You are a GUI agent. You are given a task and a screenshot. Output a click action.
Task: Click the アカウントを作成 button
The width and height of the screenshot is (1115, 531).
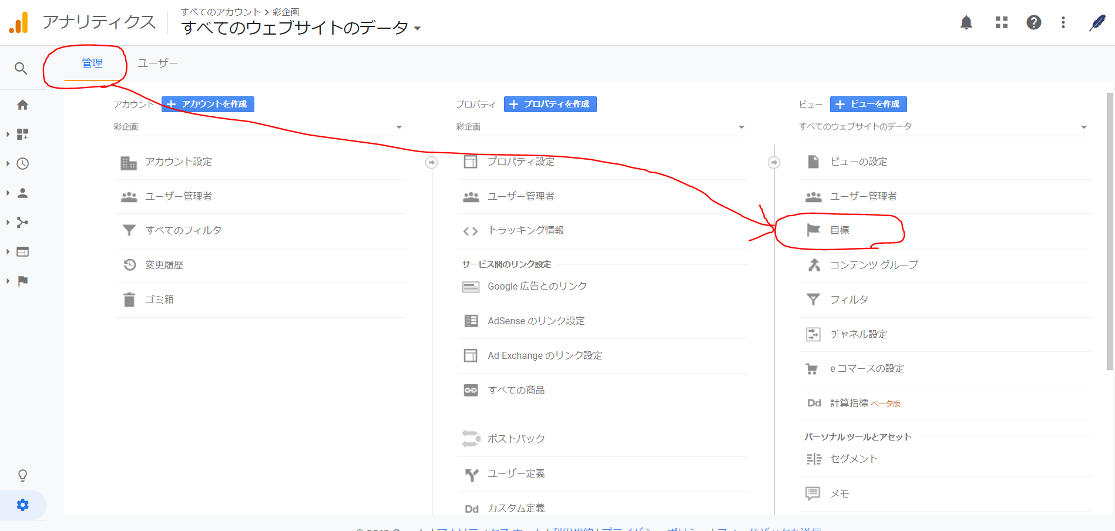point(208,104)
